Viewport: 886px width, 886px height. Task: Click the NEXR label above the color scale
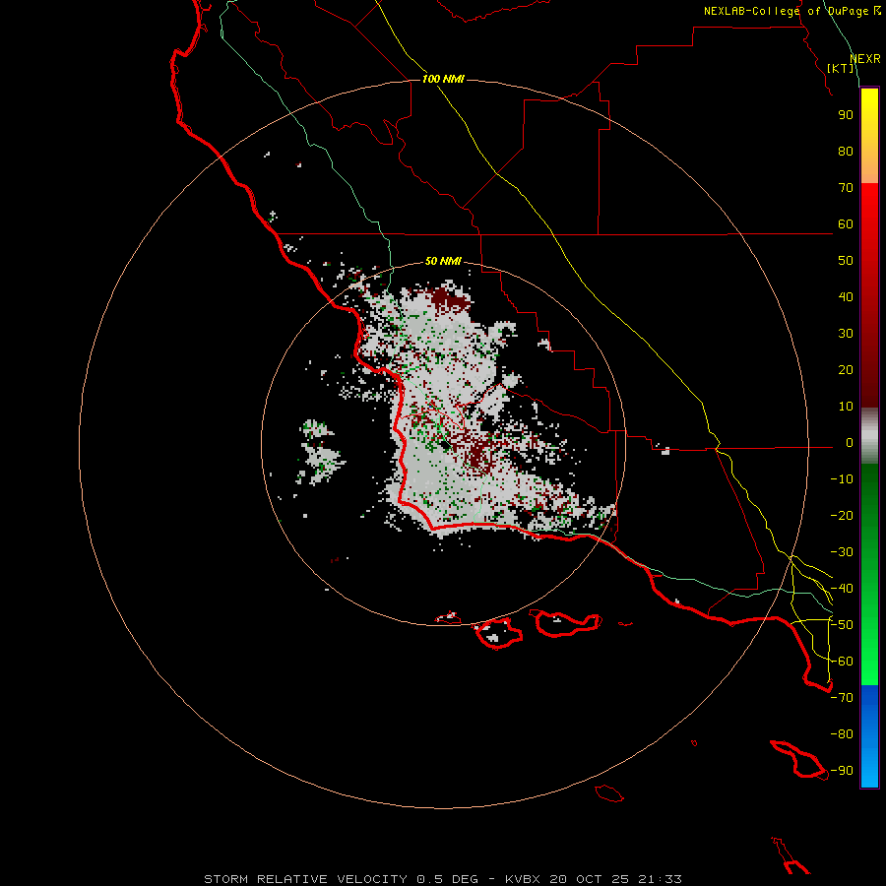point(865,59)
